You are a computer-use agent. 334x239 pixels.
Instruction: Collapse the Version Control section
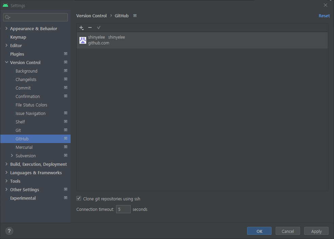(x=6, y=62)
